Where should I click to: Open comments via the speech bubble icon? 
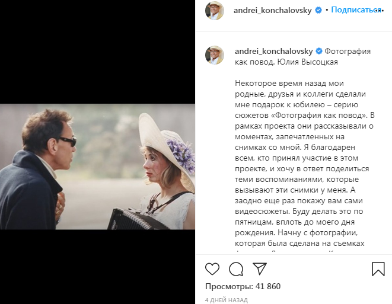pos(236,269)
